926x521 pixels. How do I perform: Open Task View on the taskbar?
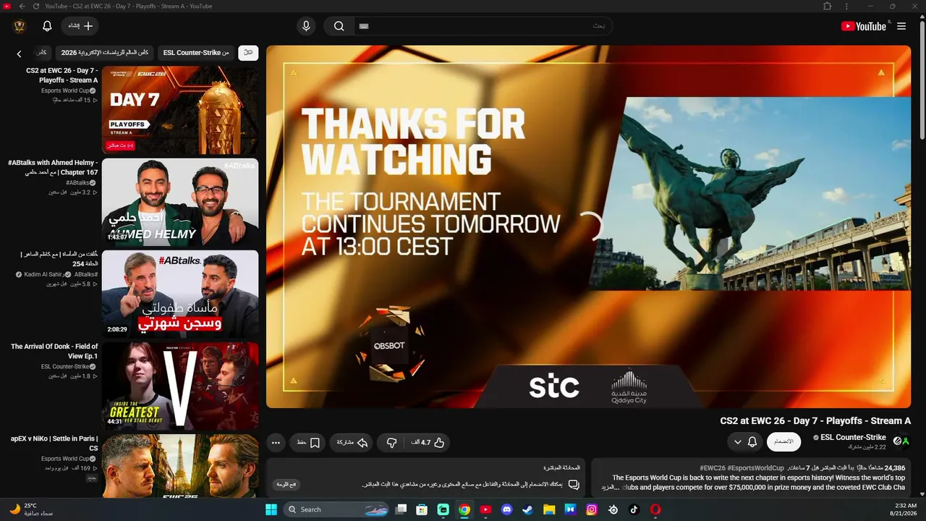[401, 509]
